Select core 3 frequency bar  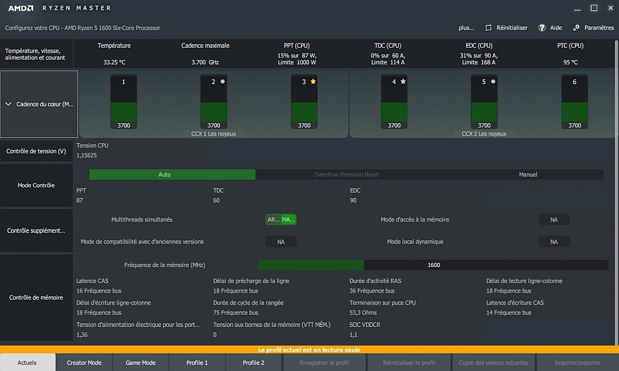[304, 102]
